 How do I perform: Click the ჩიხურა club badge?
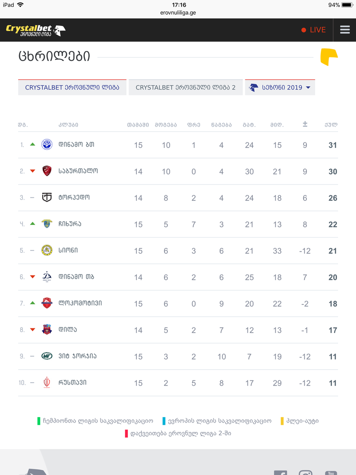[47, 224]
